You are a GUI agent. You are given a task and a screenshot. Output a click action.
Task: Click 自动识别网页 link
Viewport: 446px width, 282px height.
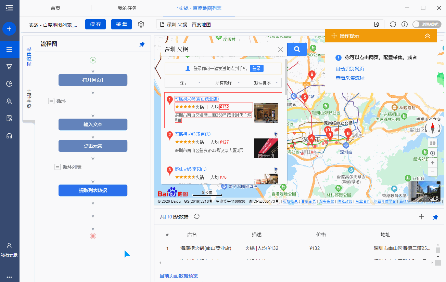click(x=350, y=69)
